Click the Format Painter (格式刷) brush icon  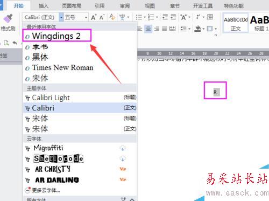(8, 18)
